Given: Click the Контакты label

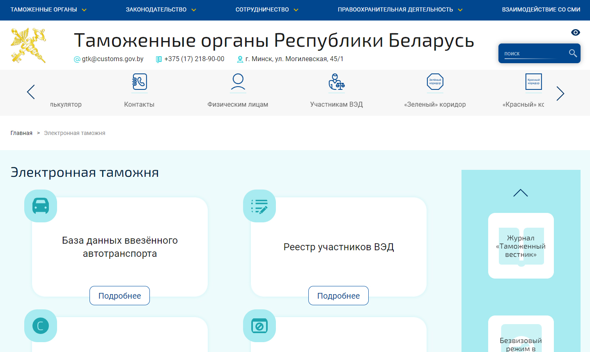Looking at the screenshot, I should click(x=139, y=104).
